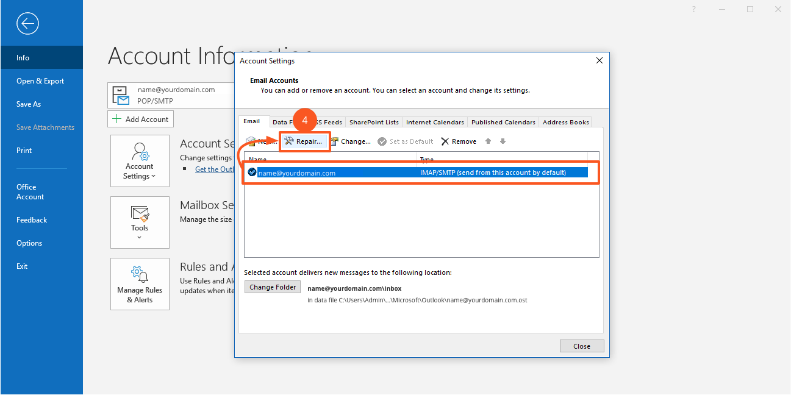Expand the Tools dropdown button
Viewport: 791px width, 395px height.
140,222
